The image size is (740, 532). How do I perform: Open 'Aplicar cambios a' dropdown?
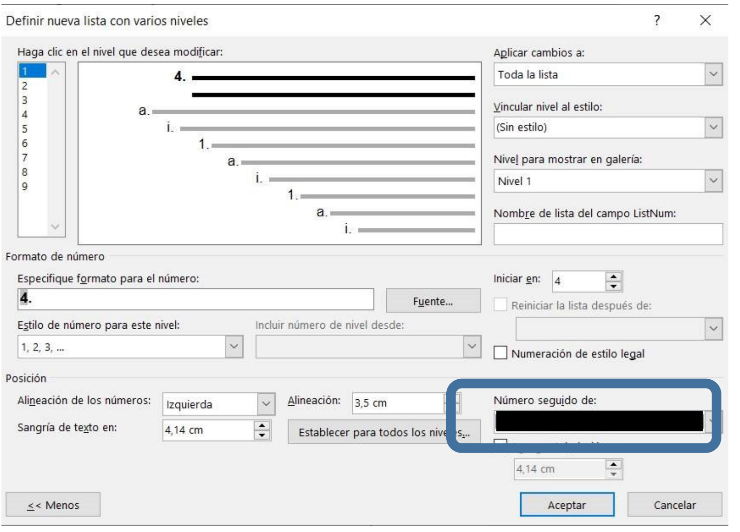(713, 74)
